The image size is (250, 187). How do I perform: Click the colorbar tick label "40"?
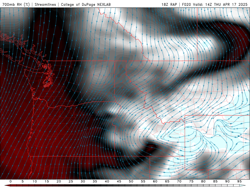pos(107,181)
